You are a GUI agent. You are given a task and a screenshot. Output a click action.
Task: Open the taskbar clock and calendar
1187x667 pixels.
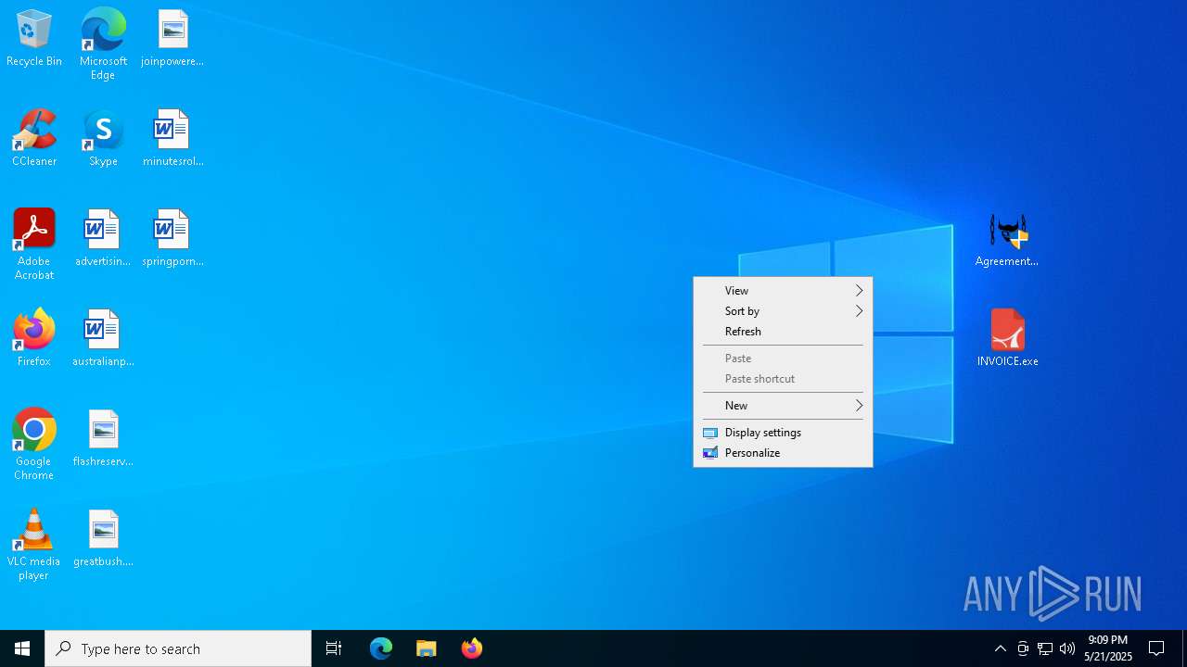click(1108, 648)
